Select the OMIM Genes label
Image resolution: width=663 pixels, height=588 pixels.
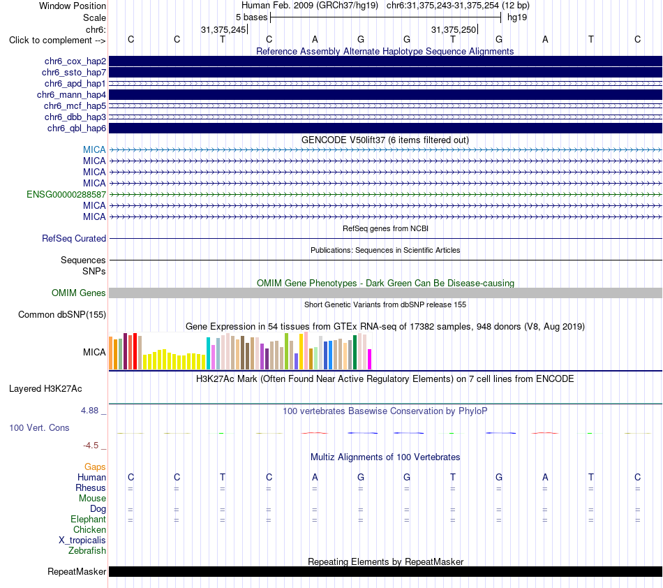pyautogui.click(x=79, y=293)
